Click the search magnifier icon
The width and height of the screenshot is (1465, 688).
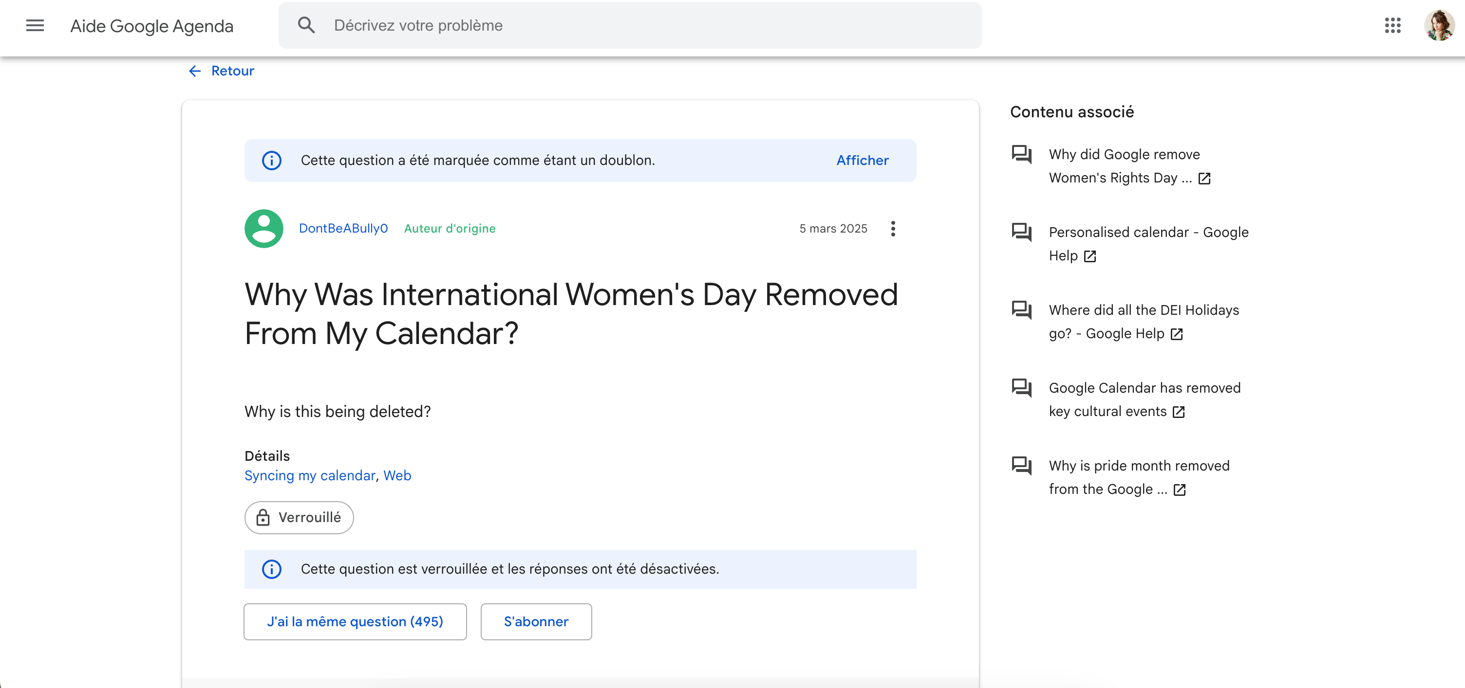[x=306, y=26]
